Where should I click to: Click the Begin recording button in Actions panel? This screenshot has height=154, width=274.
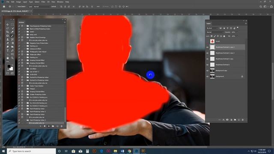point(45,126)
